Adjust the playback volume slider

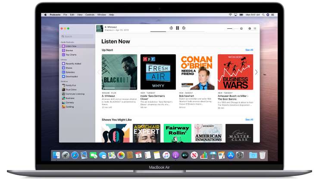(x=232, y=29)
